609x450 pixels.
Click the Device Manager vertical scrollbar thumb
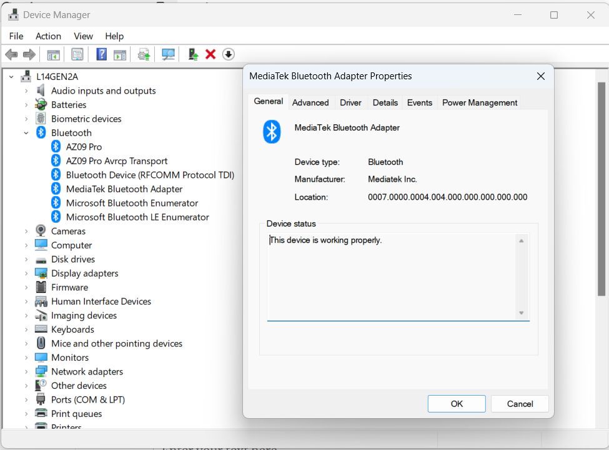pyautogui.click(x=602, y=189)
